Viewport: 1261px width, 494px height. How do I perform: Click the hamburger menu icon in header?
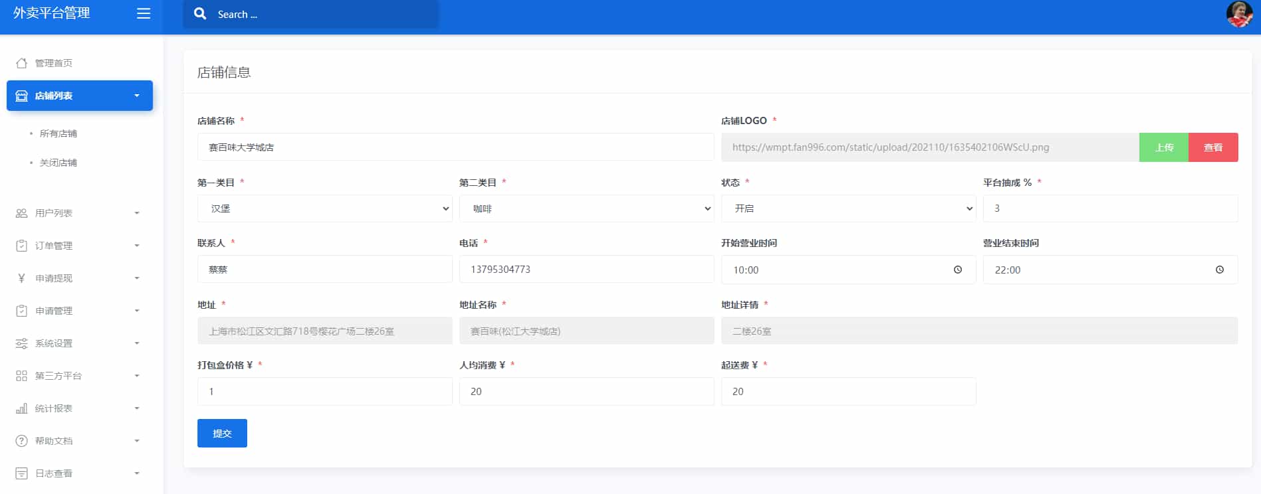(x=144, y=14)
